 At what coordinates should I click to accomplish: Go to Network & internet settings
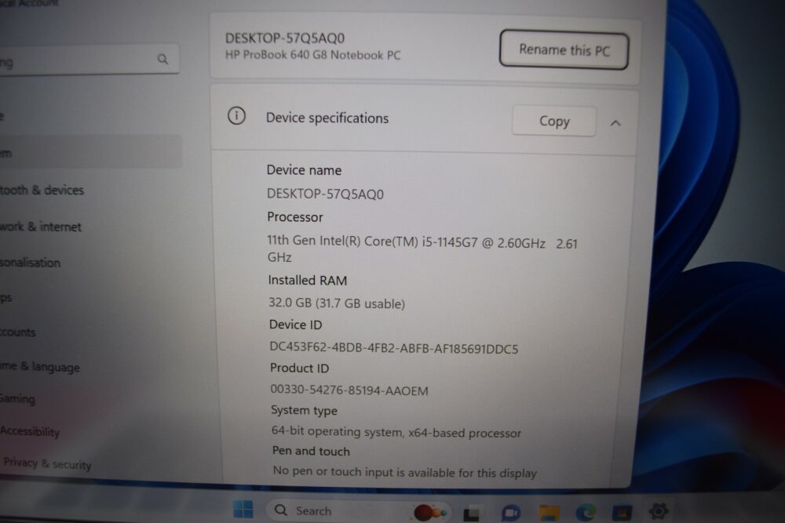point(40,227)
